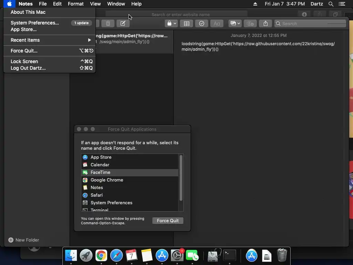Viewport: 353px width, 265px height.
Task: Open Spotlight search in menu bar
Action: point(331,4)
